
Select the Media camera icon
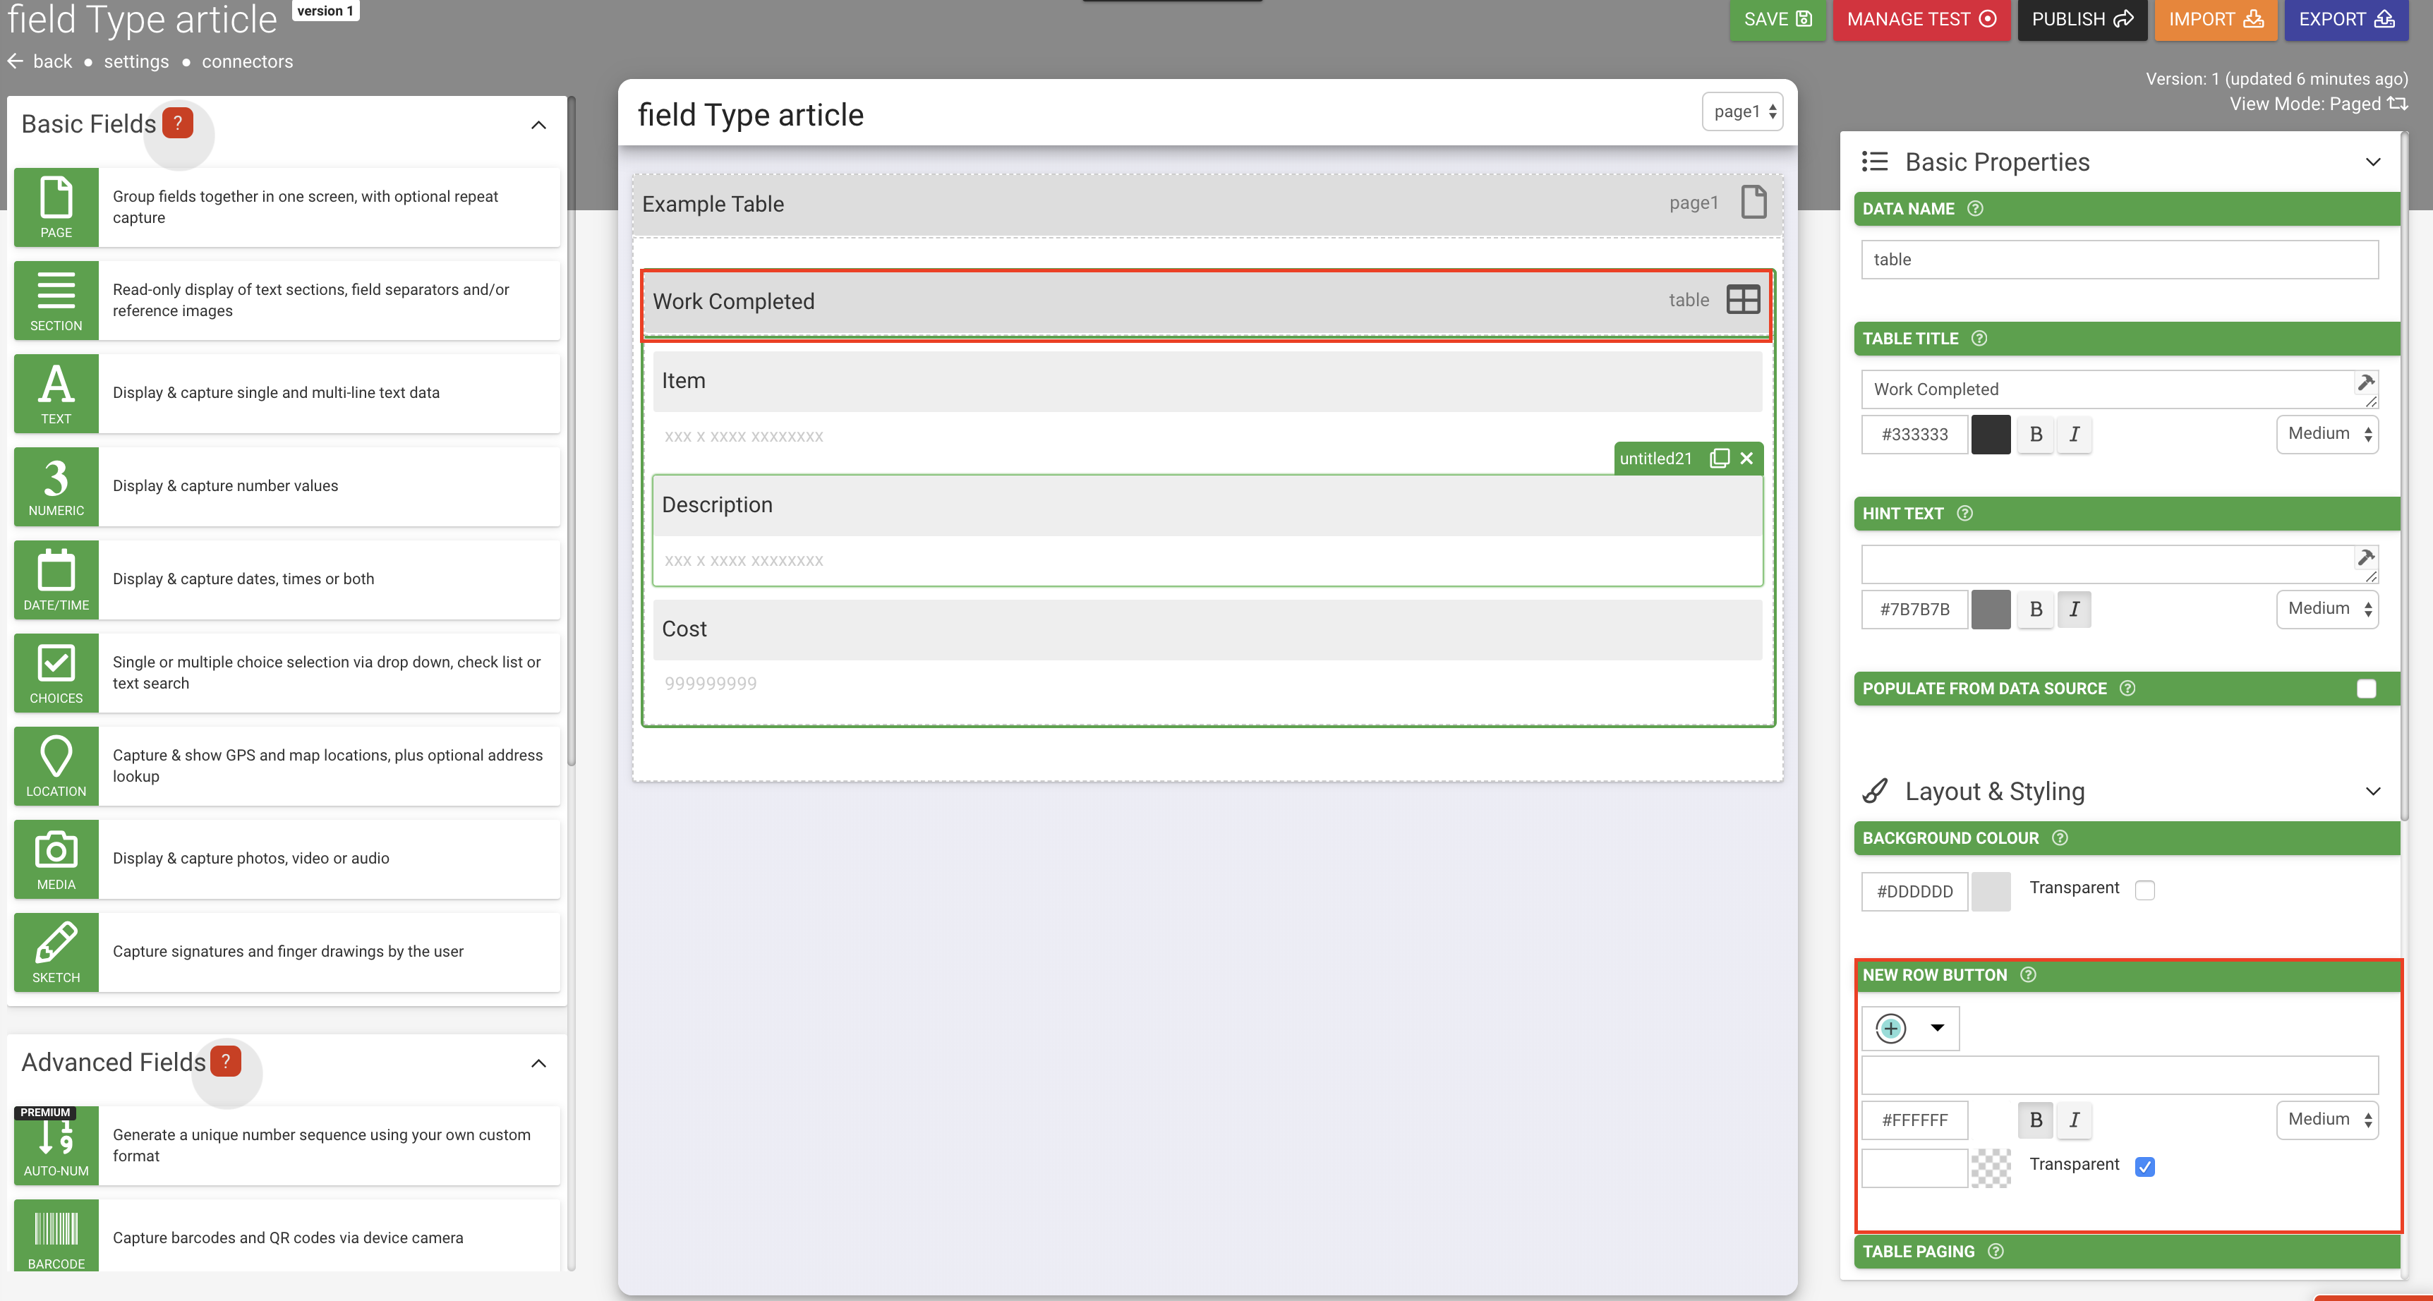pos(56,858)
